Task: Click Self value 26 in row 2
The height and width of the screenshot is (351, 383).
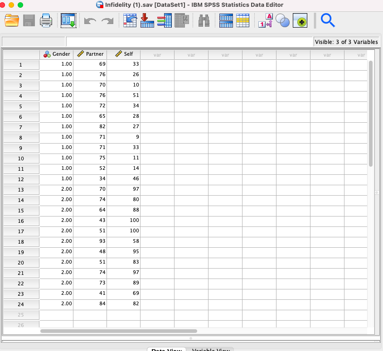Action: [124, 74]
